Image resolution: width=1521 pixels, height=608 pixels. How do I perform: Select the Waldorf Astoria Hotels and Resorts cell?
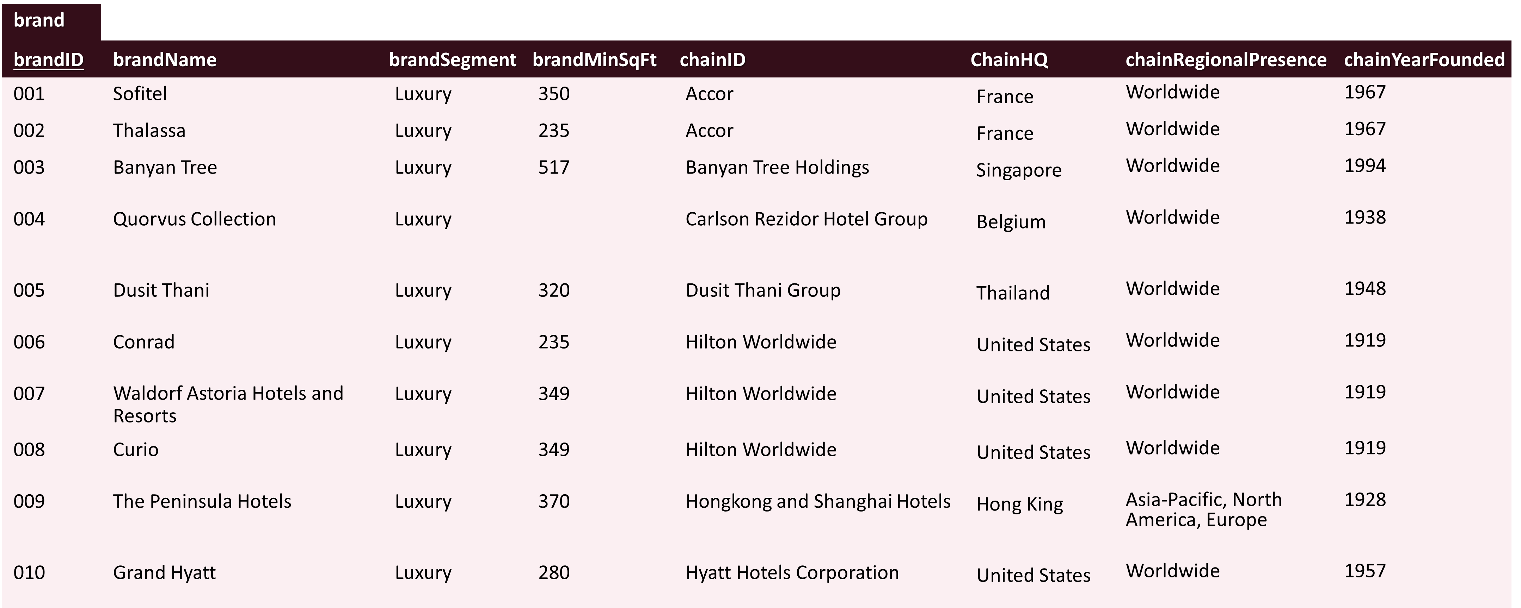point(228,405)
